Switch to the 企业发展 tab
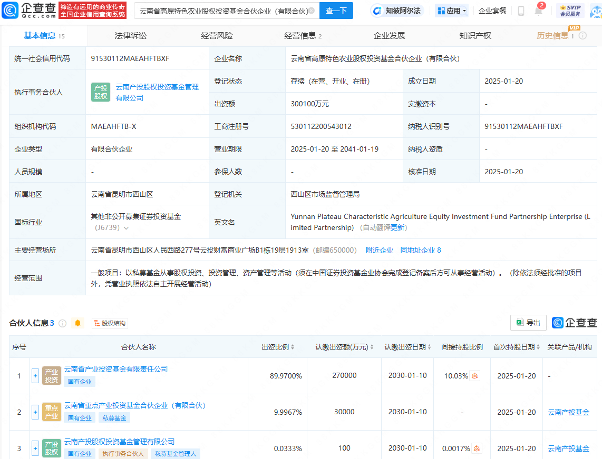Image resolution: width=602 pixels, height=459 pixels. click(389, 36)
